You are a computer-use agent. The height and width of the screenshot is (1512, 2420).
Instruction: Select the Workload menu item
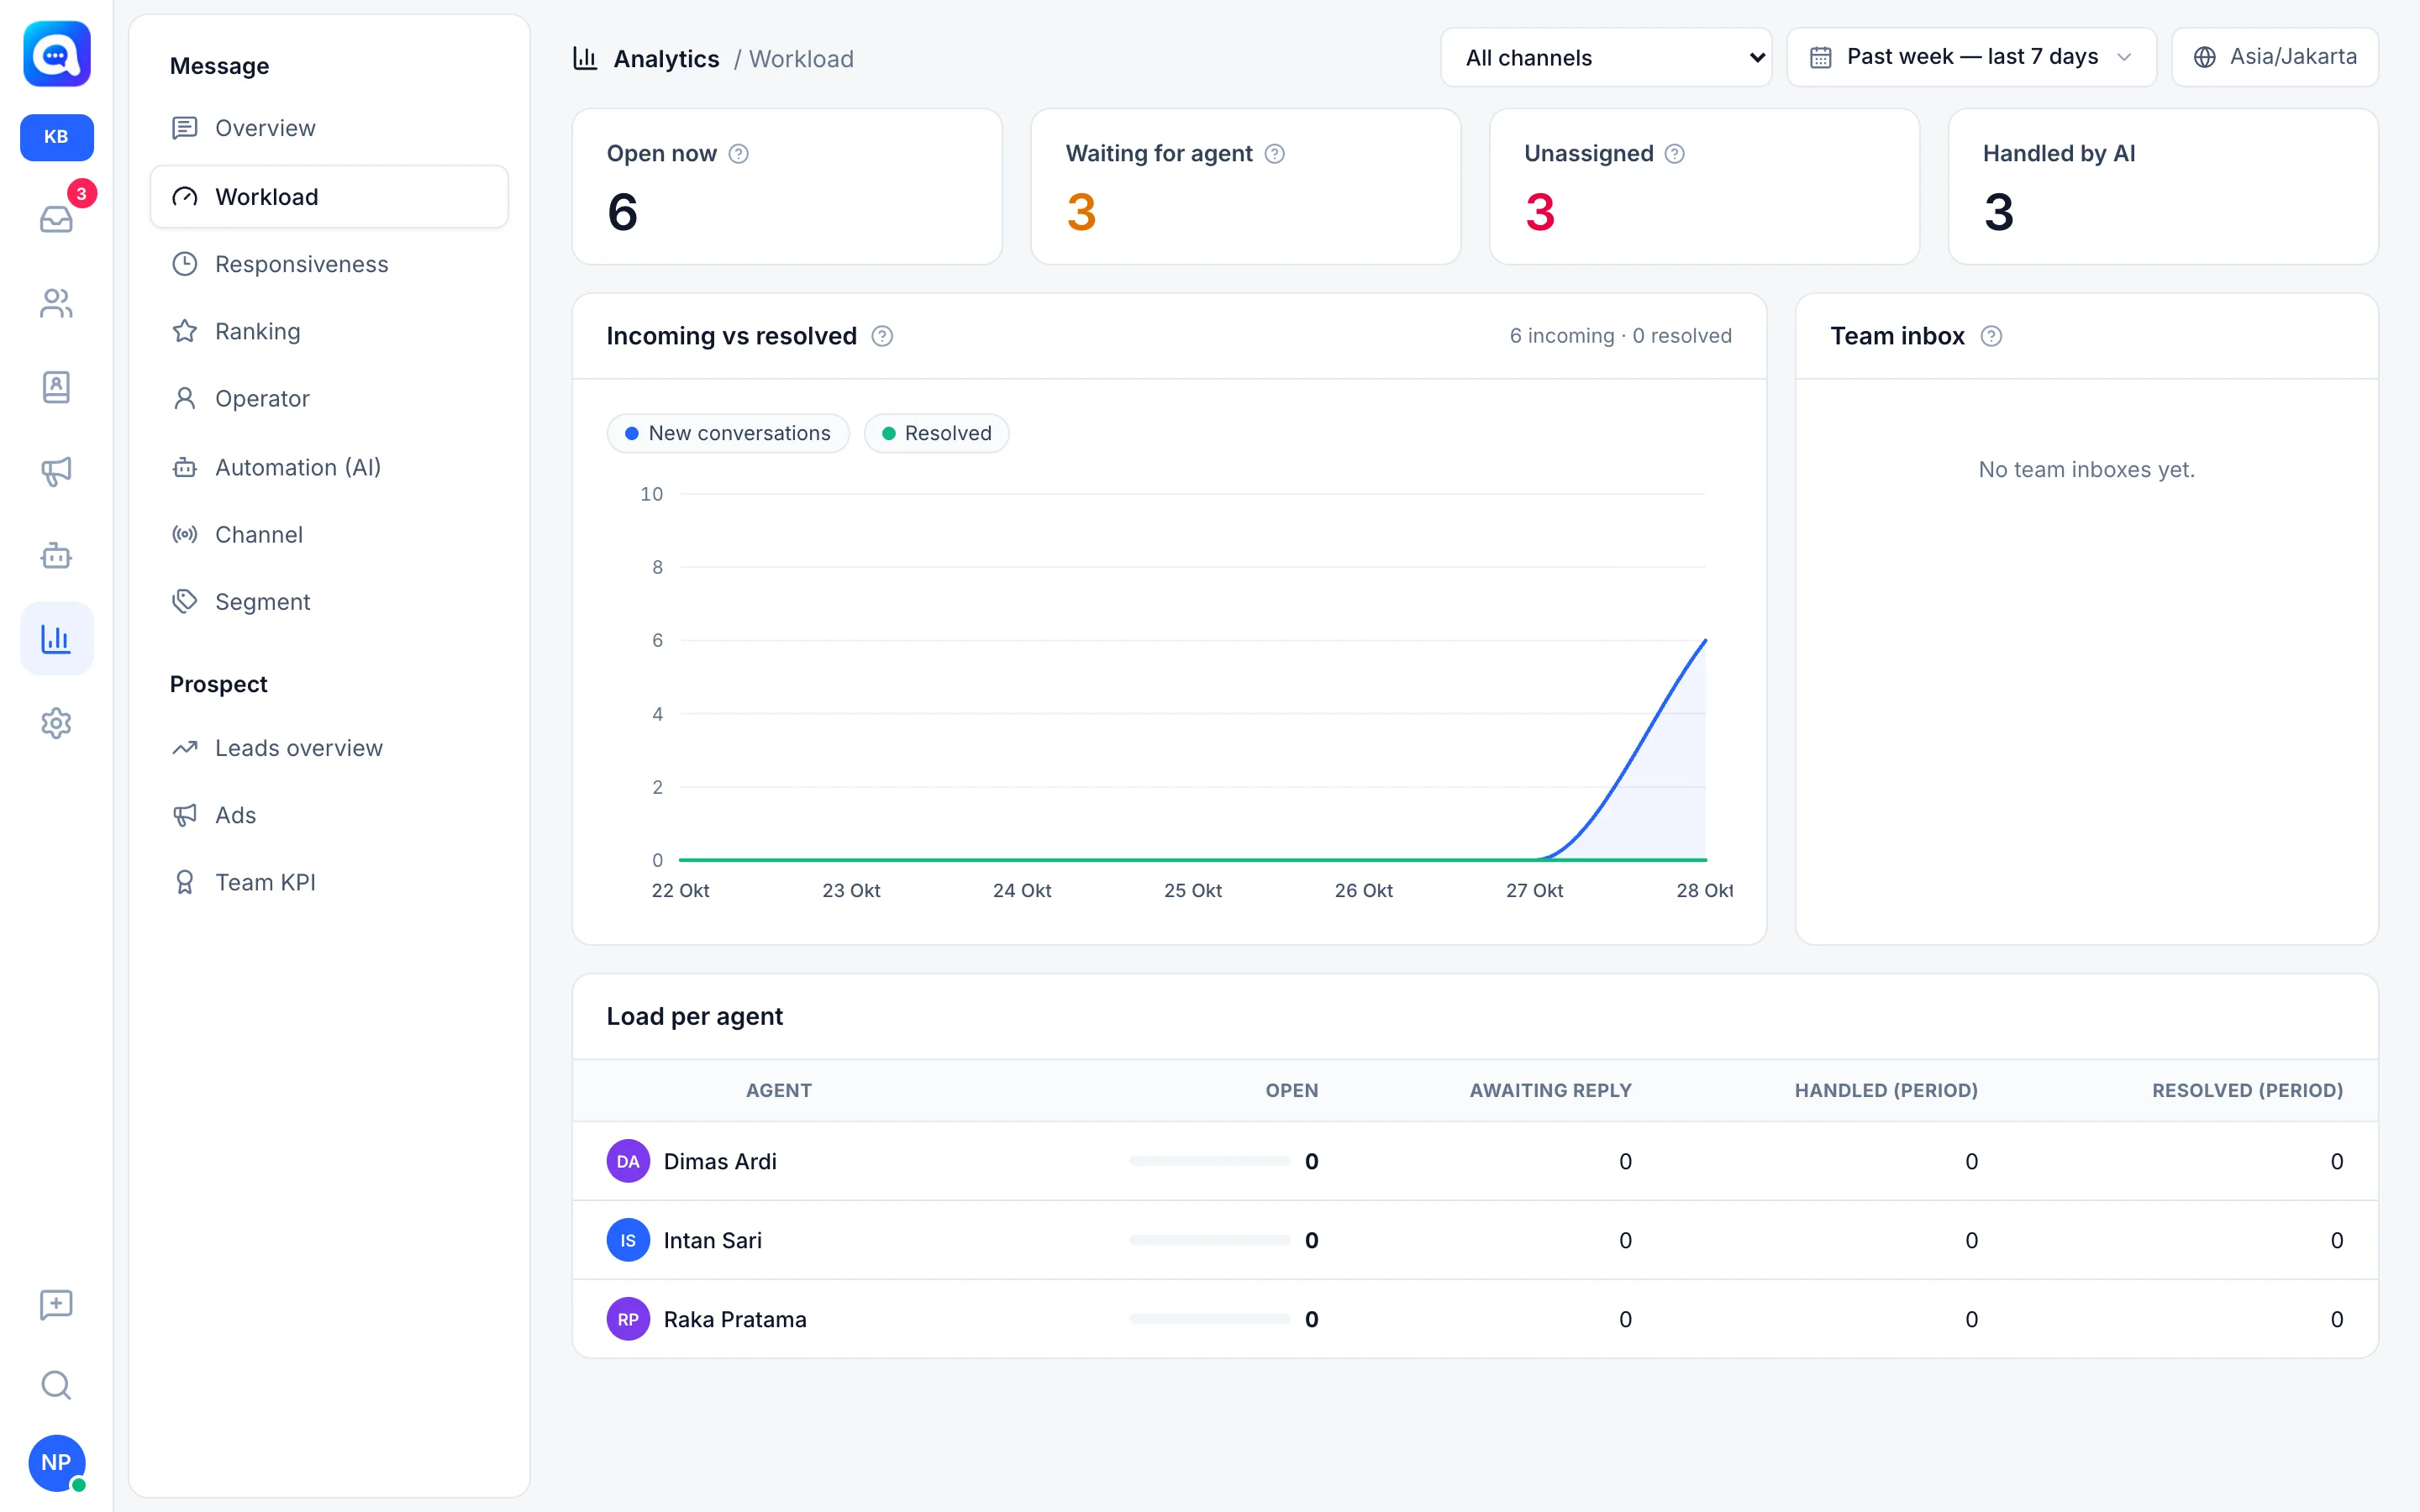(329, 197)
